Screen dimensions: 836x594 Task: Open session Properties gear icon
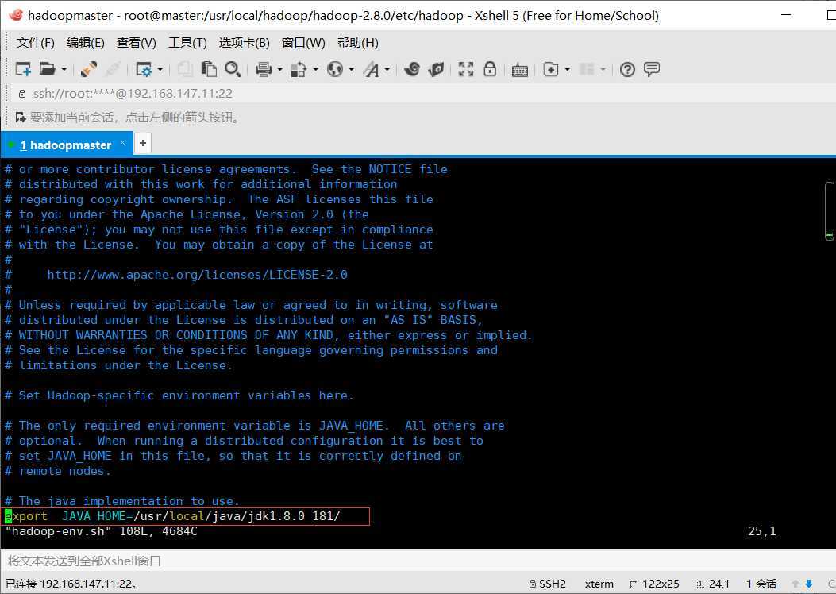tap(144, 69)
